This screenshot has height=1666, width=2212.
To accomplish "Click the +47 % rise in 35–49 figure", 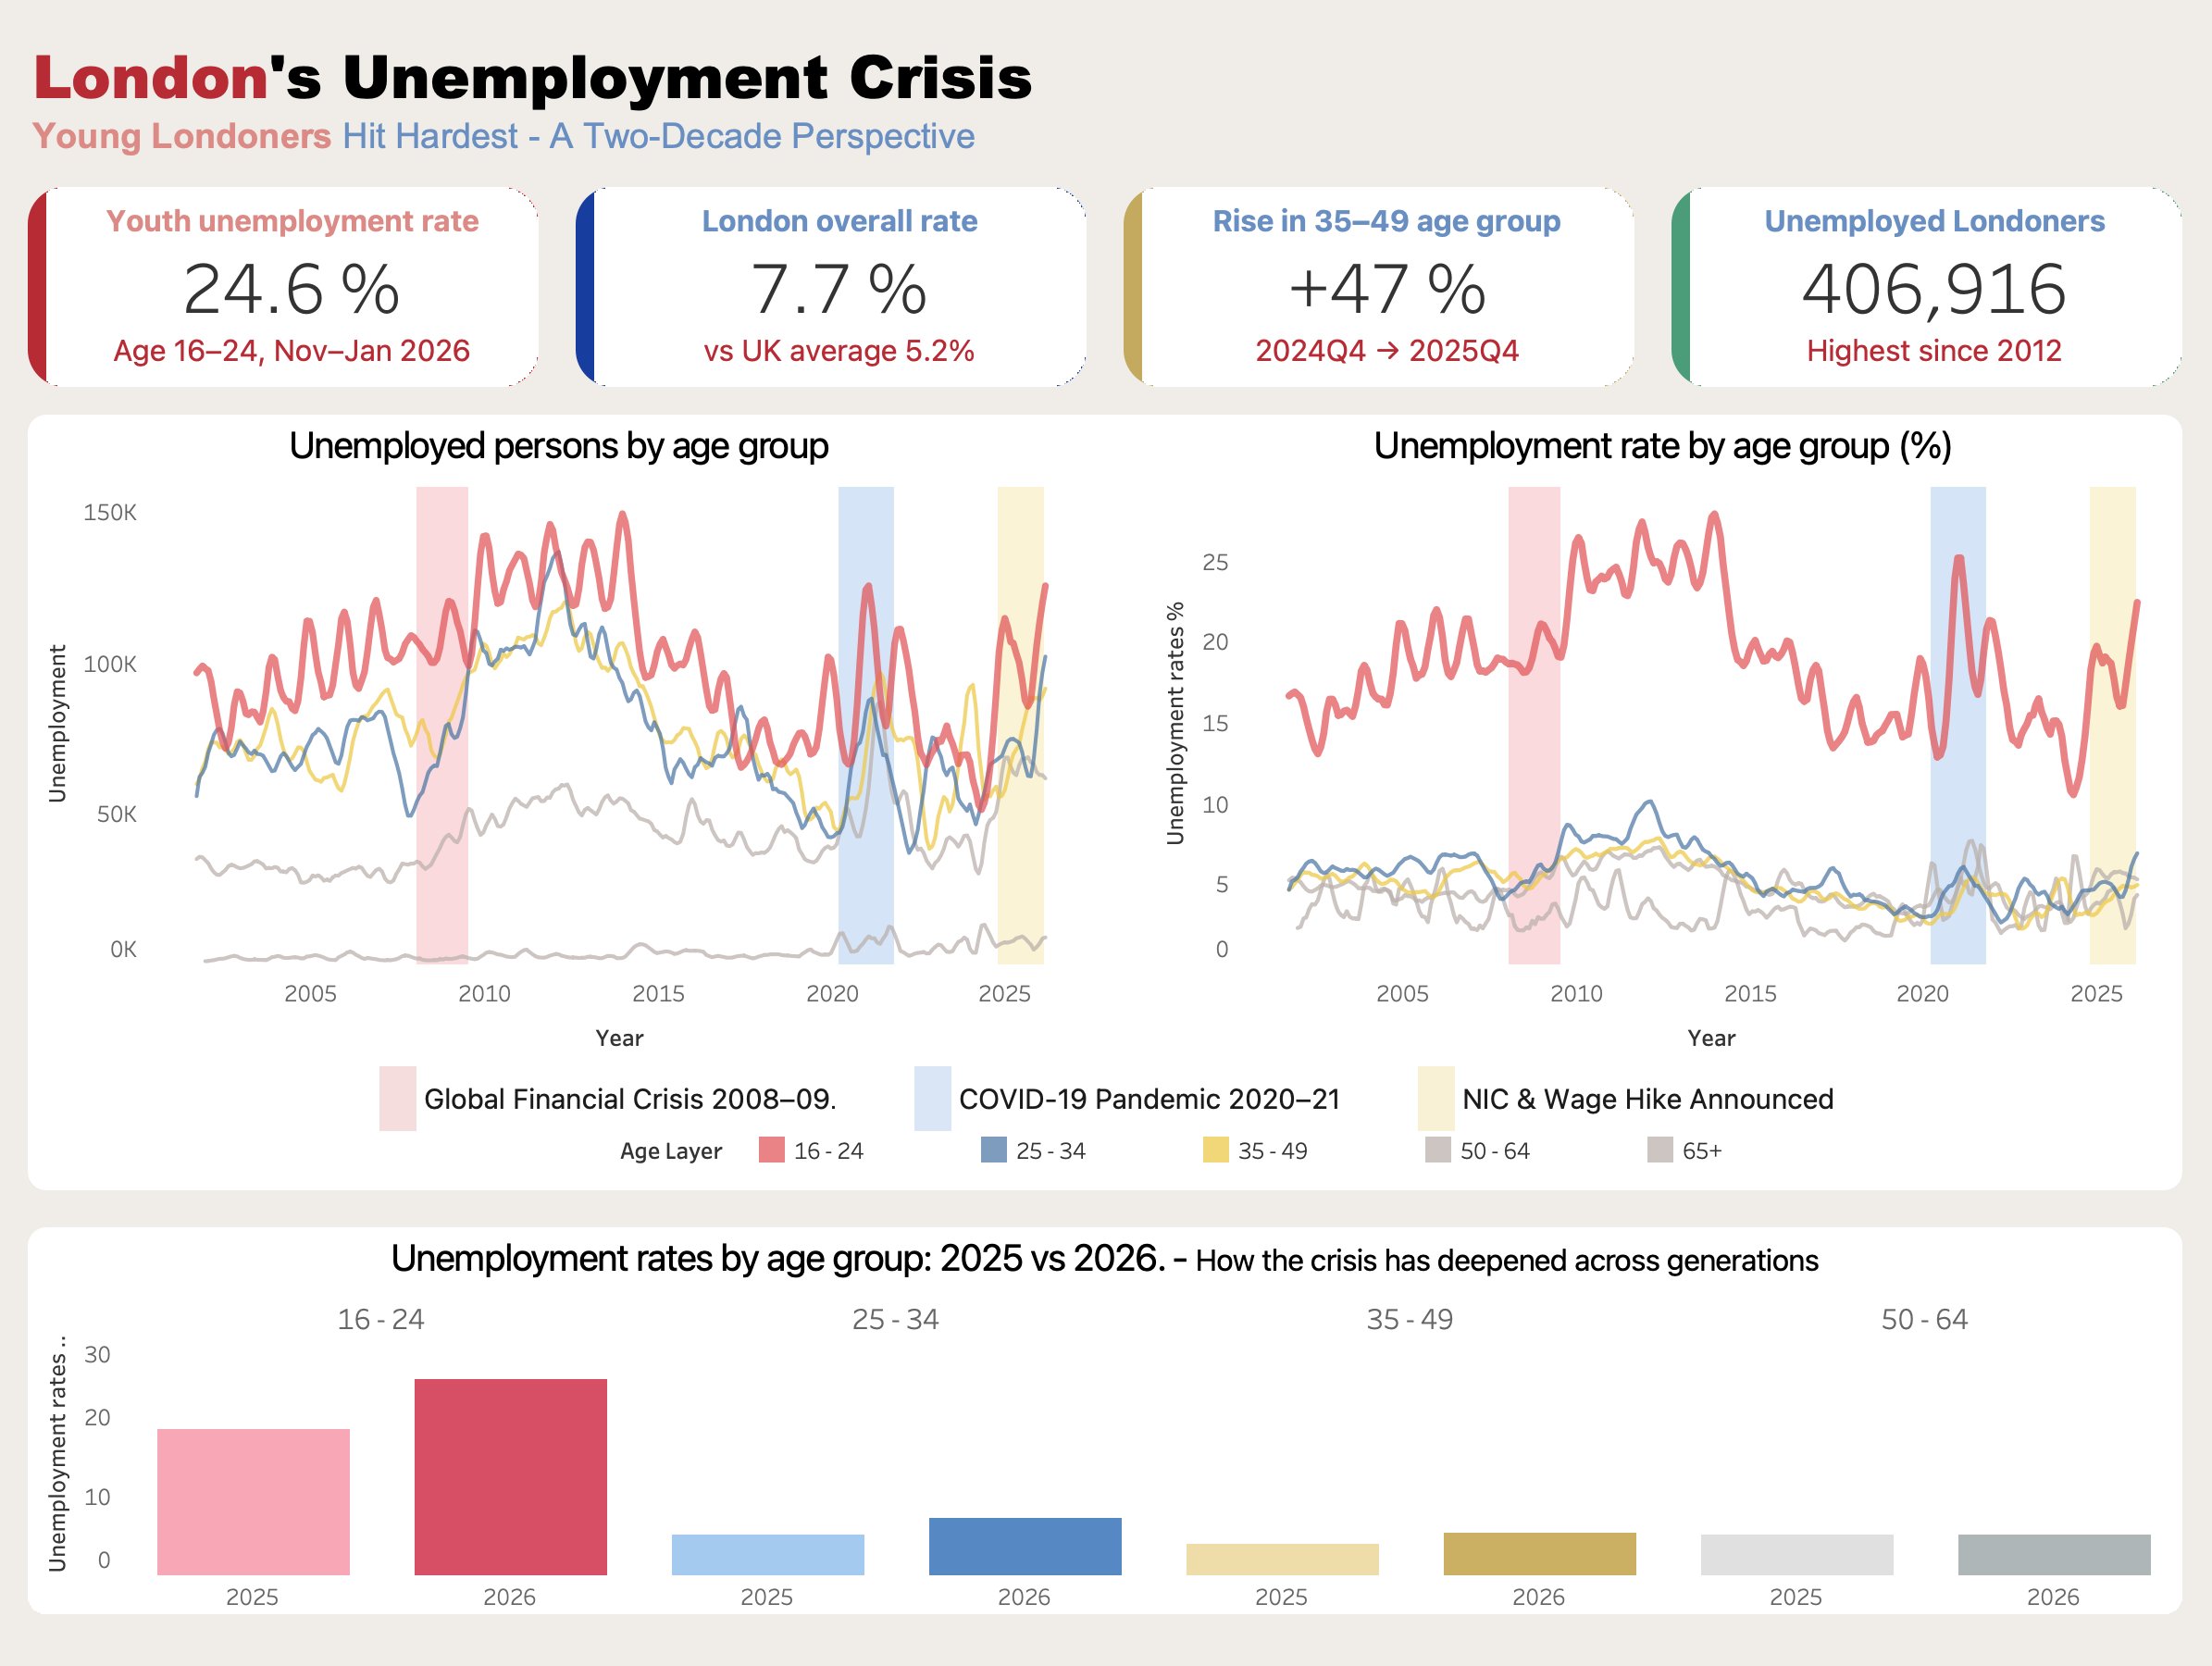I will point(1386,289).
